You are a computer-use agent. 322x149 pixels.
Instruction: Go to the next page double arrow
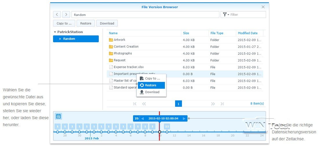point(213,104)
